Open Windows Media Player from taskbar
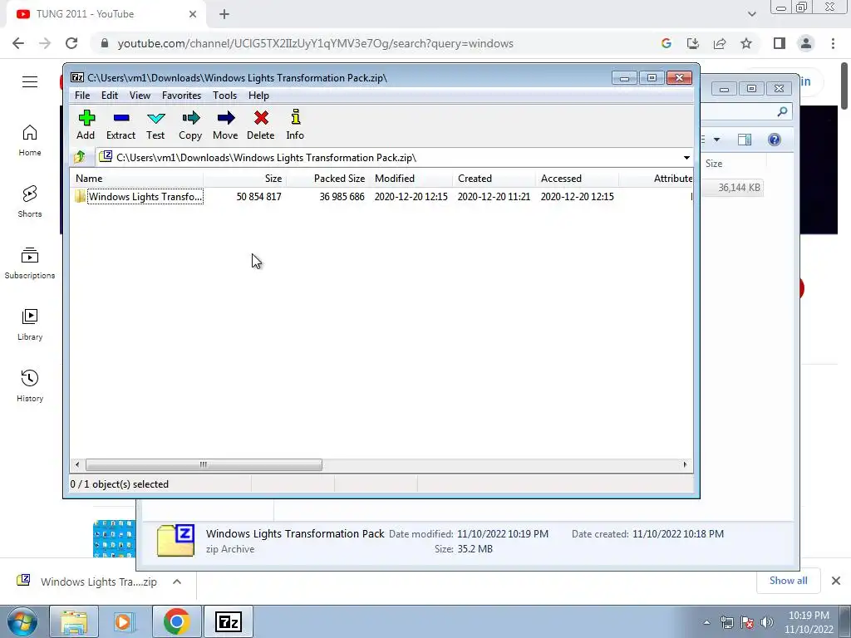This screenshot has width=851, height=638. coord(125,622)
